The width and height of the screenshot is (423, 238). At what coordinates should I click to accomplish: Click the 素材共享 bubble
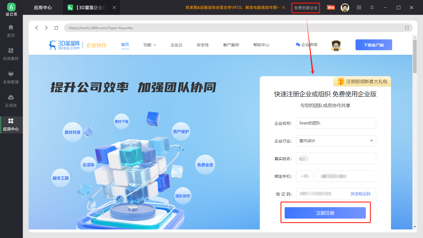[73, 132]
